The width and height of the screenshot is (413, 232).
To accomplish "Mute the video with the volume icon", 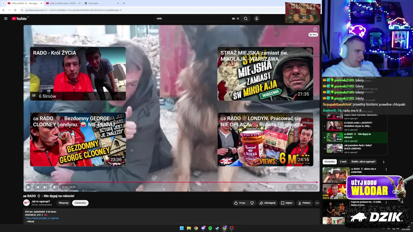I will tap(55, 187).
